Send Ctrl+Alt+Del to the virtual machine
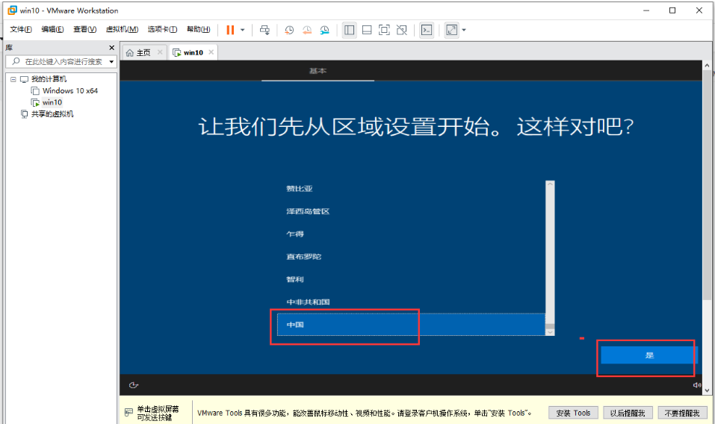The height and width of the screenshot is (424, 715). tap(264, 30)
